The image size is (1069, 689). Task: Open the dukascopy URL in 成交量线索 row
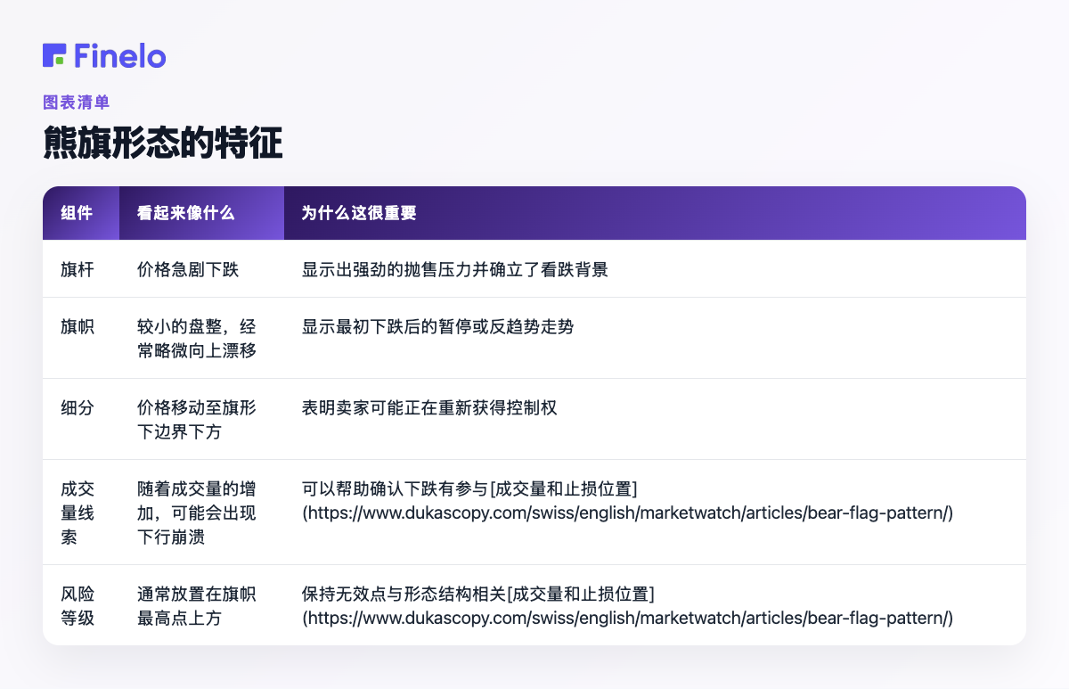[x=628, y=513]
